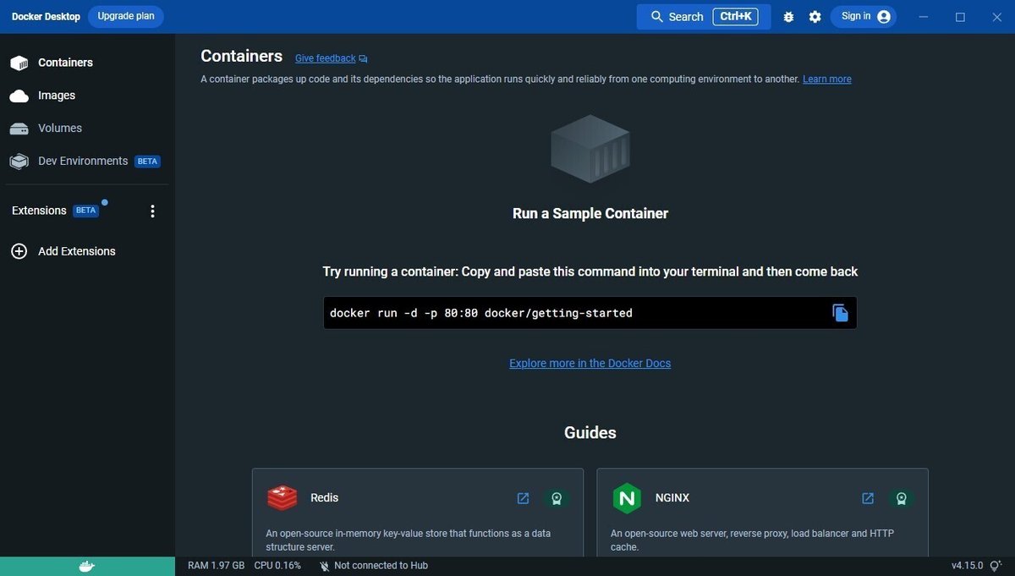Maximize the Docker Desktop window
Viewport: 1015px width, 576px height.
[960, 17]
